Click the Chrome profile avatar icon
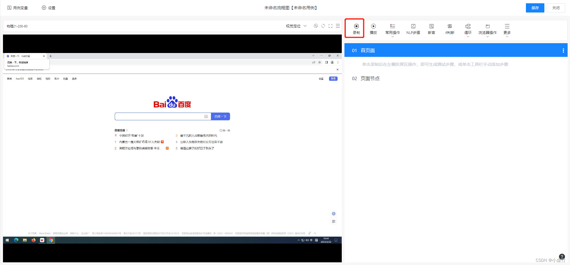Screen dimensions: 570x265 pyautogui.click(x=332, y=62)
